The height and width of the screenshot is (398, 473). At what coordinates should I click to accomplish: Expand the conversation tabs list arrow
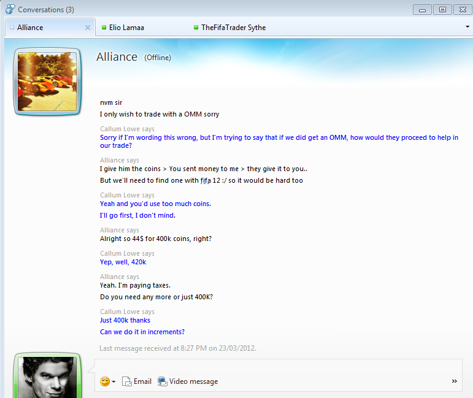[467, 27]
